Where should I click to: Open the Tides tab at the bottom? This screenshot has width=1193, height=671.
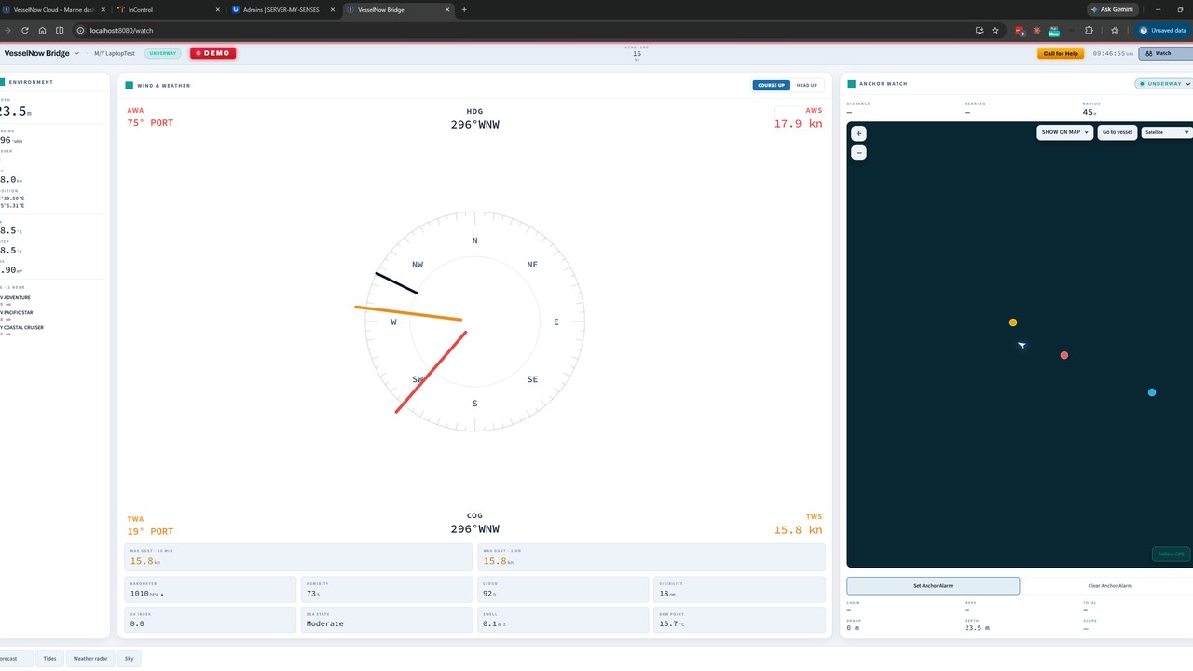click(x=49, y=658)
